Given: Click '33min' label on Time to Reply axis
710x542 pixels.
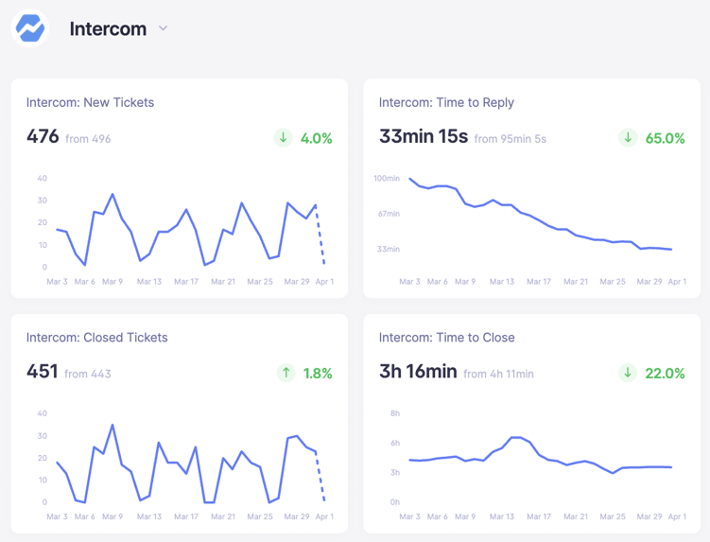Looking at the screenshot, I should (x=389, y=249).
